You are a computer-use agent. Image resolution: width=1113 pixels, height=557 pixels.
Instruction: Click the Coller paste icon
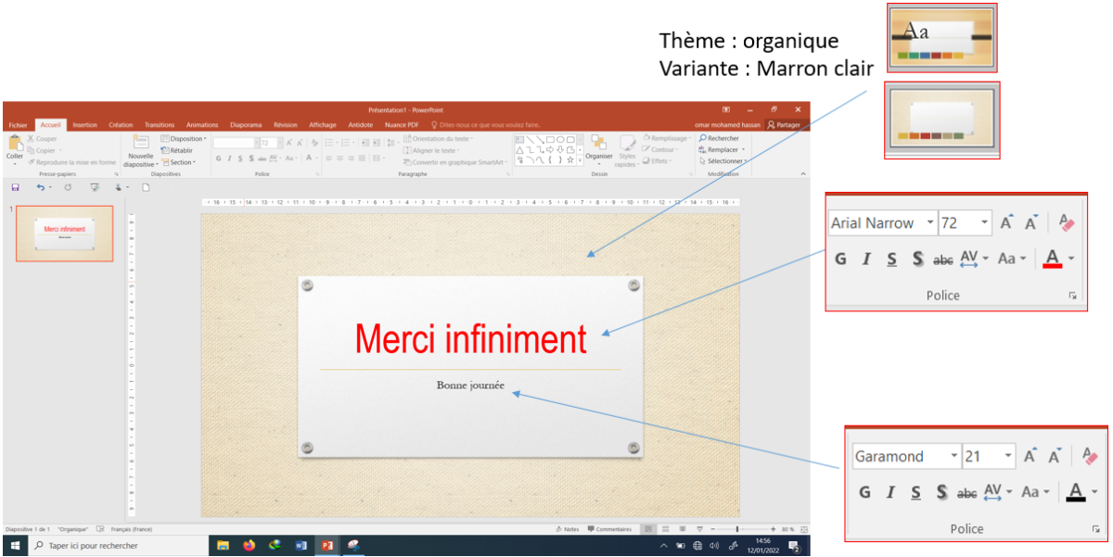pyautogui.click(x=15, y=144)
